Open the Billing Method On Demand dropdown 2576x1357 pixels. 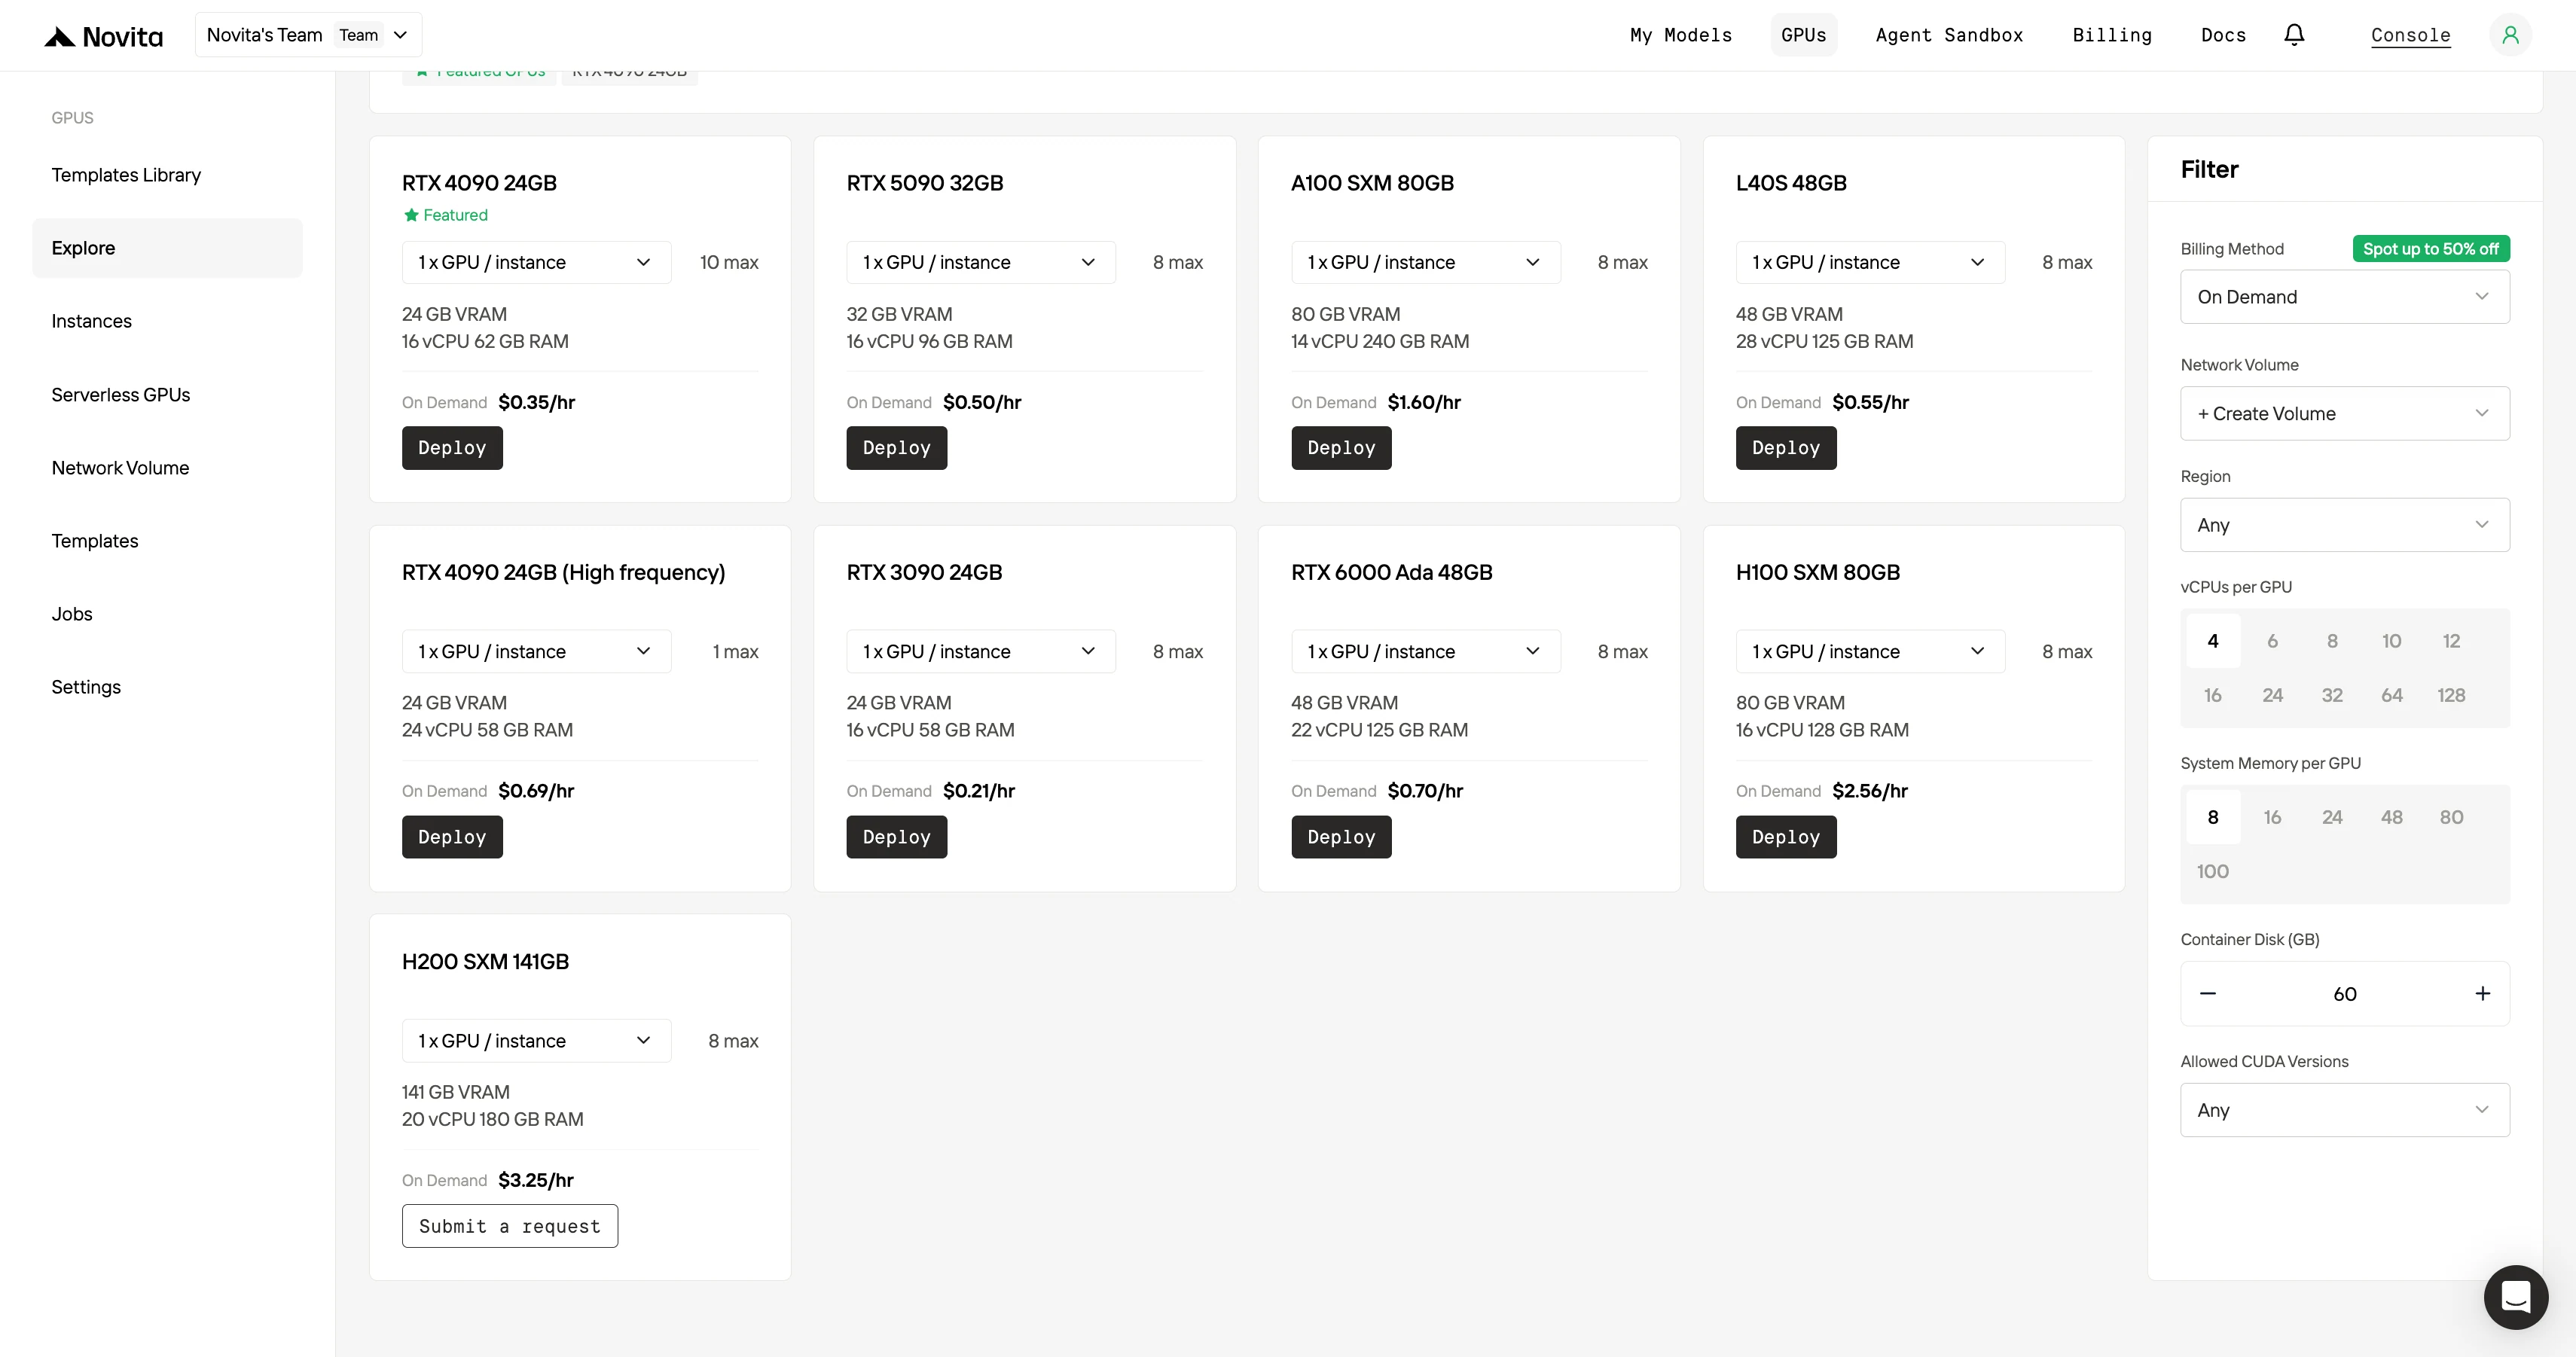pyautogui.click(x=2344, y=297)
